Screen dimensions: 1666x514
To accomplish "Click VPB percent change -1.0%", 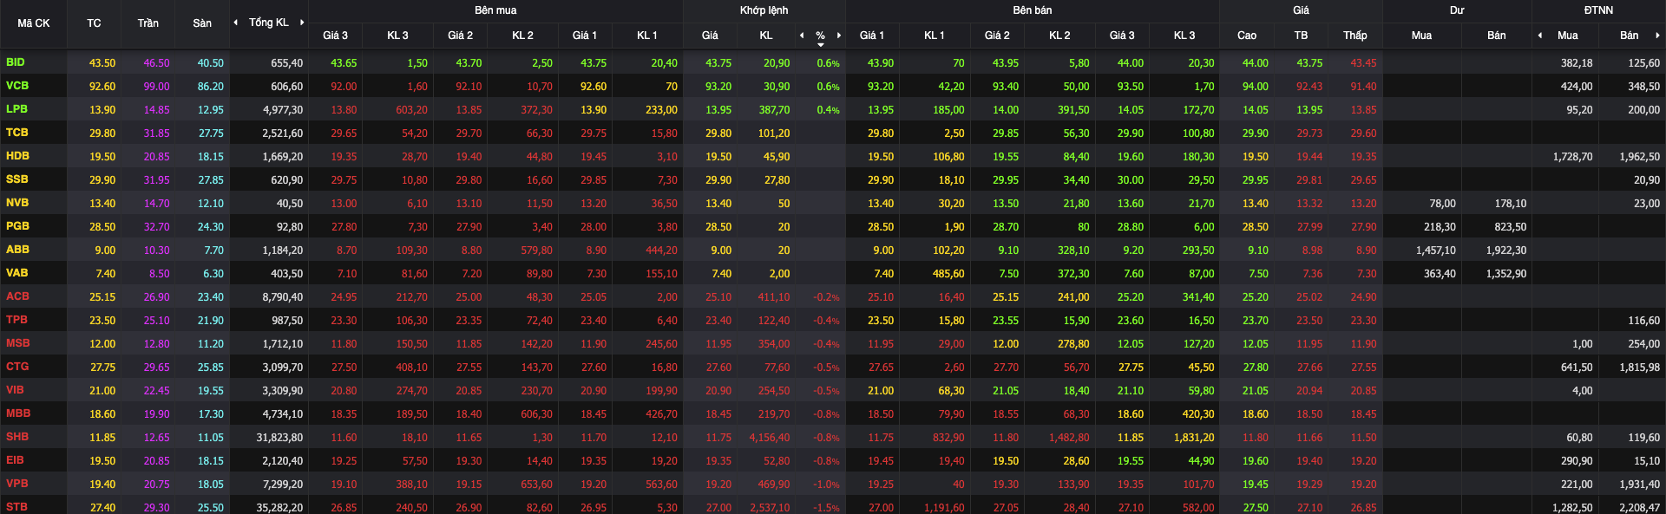I will (826, 485).
